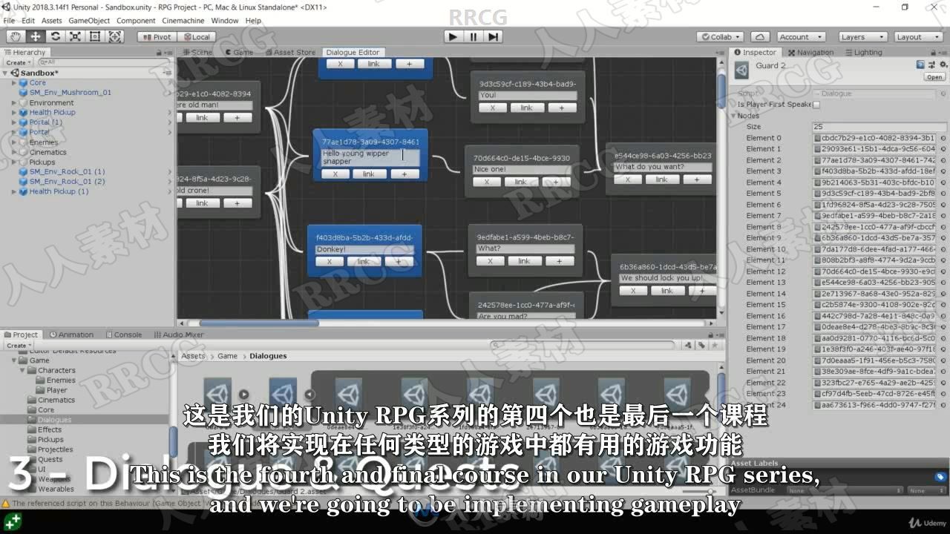Select the Rect transform tool
950x534 pixels.
pyautogui.click(x=95, y=36)
